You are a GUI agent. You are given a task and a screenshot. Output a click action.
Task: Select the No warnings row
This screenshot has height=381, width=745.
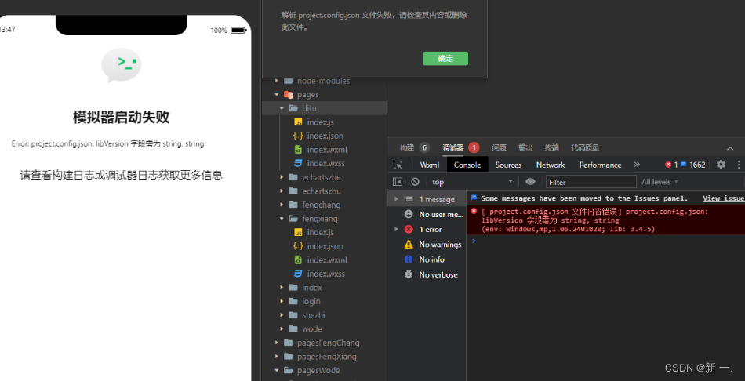pyautogui.click(x=427, y=245)
